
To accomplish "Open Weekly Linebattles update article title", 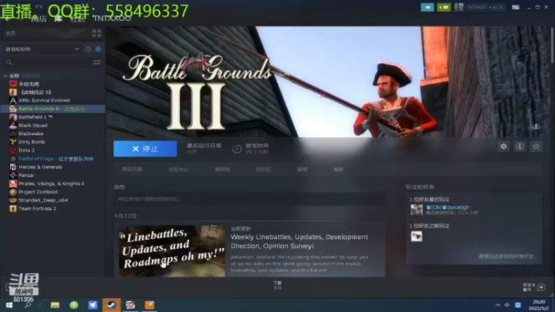I will (300, 241).
